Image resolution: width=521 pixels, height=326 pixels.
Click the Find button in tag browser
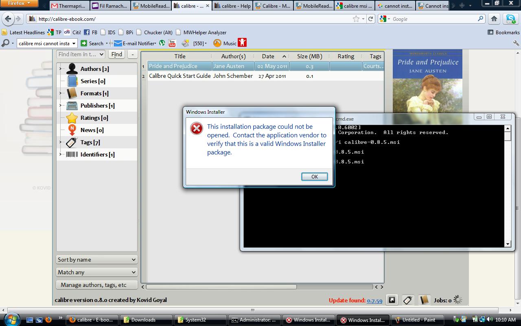[x=117, y=54]
